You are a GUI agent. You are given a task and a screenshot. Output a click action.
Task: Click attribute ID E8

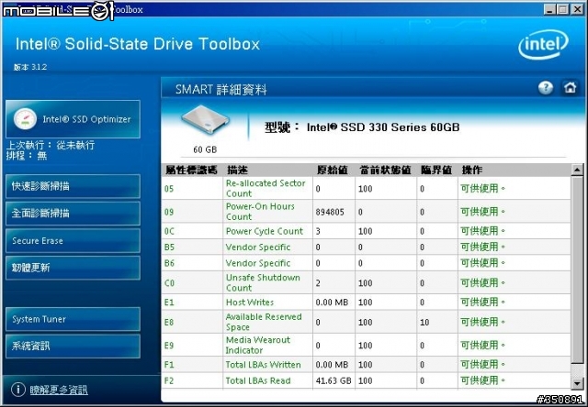(x=169, y=322)
